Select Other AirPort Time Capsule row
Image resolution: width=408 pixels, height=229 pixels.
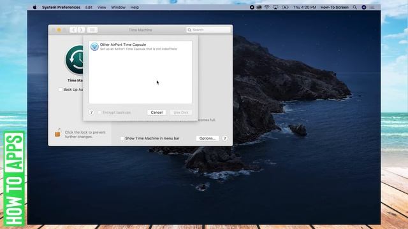coord(140,46)
